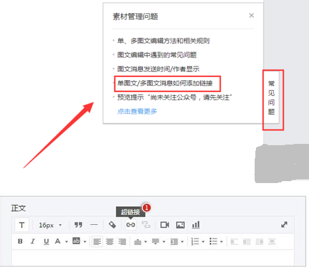Click the hyperlink insert icon
309x267 pixels.
[x=130, y=225]
